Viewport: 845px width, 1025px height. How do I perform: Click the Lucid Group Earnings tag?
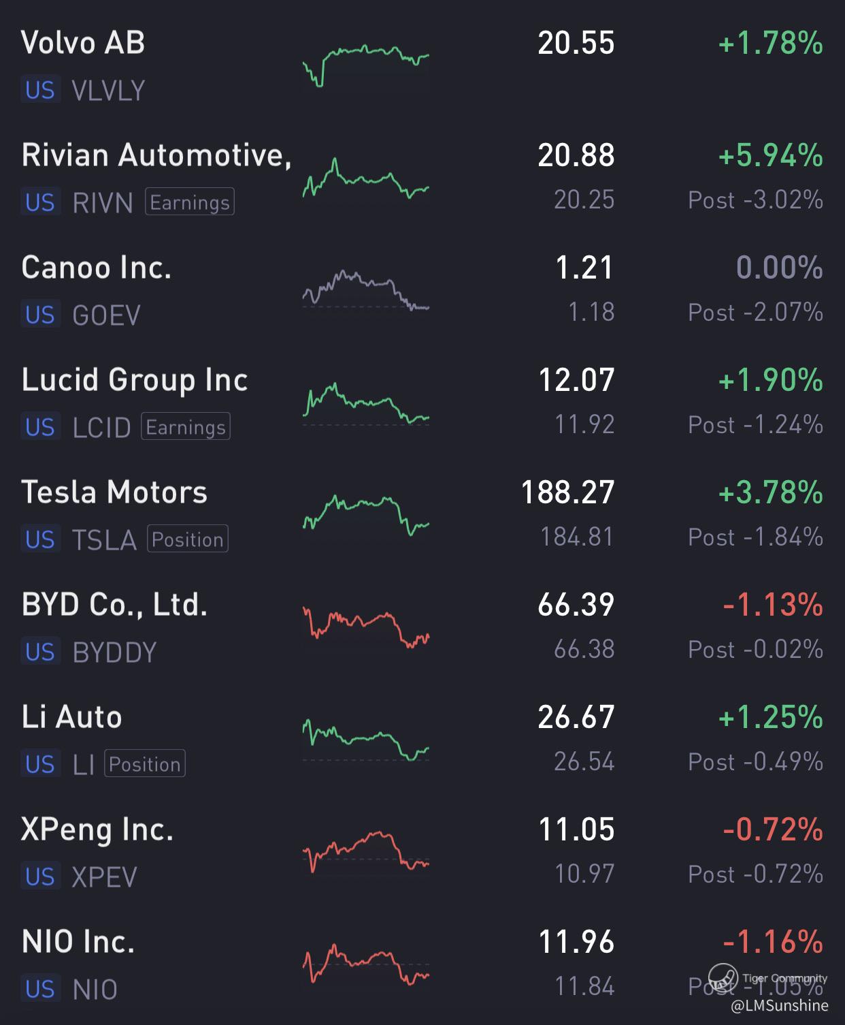(186, 427)
